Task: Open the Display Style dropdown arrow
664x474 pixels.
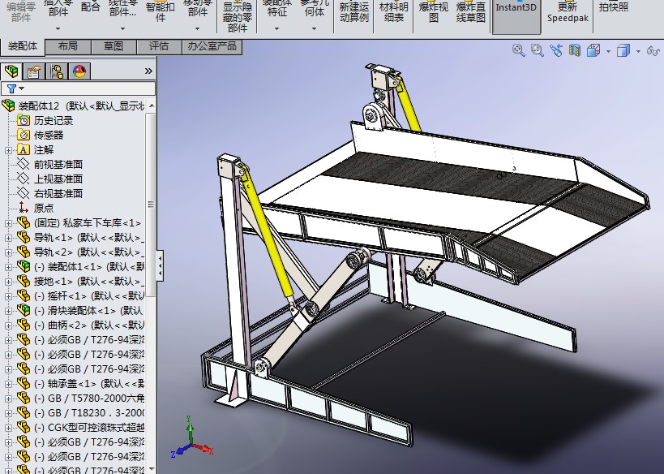Action: click(x=638, y=51)
